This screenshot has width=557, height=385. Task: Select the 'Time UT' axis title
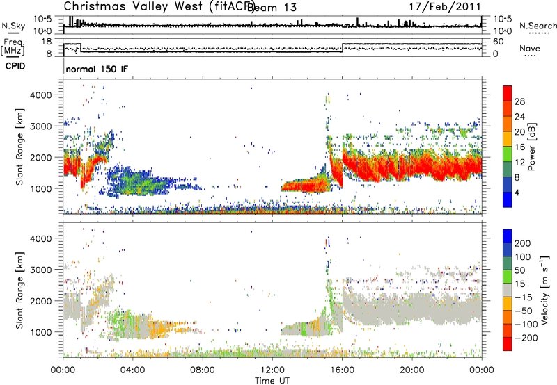[272, 381]
